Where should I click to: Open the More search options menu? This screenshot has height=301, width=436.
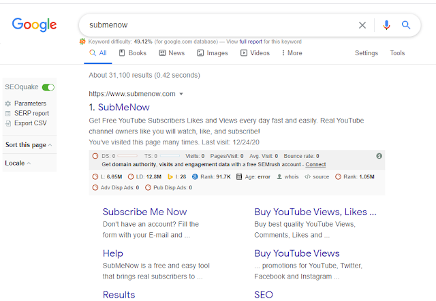292,53
